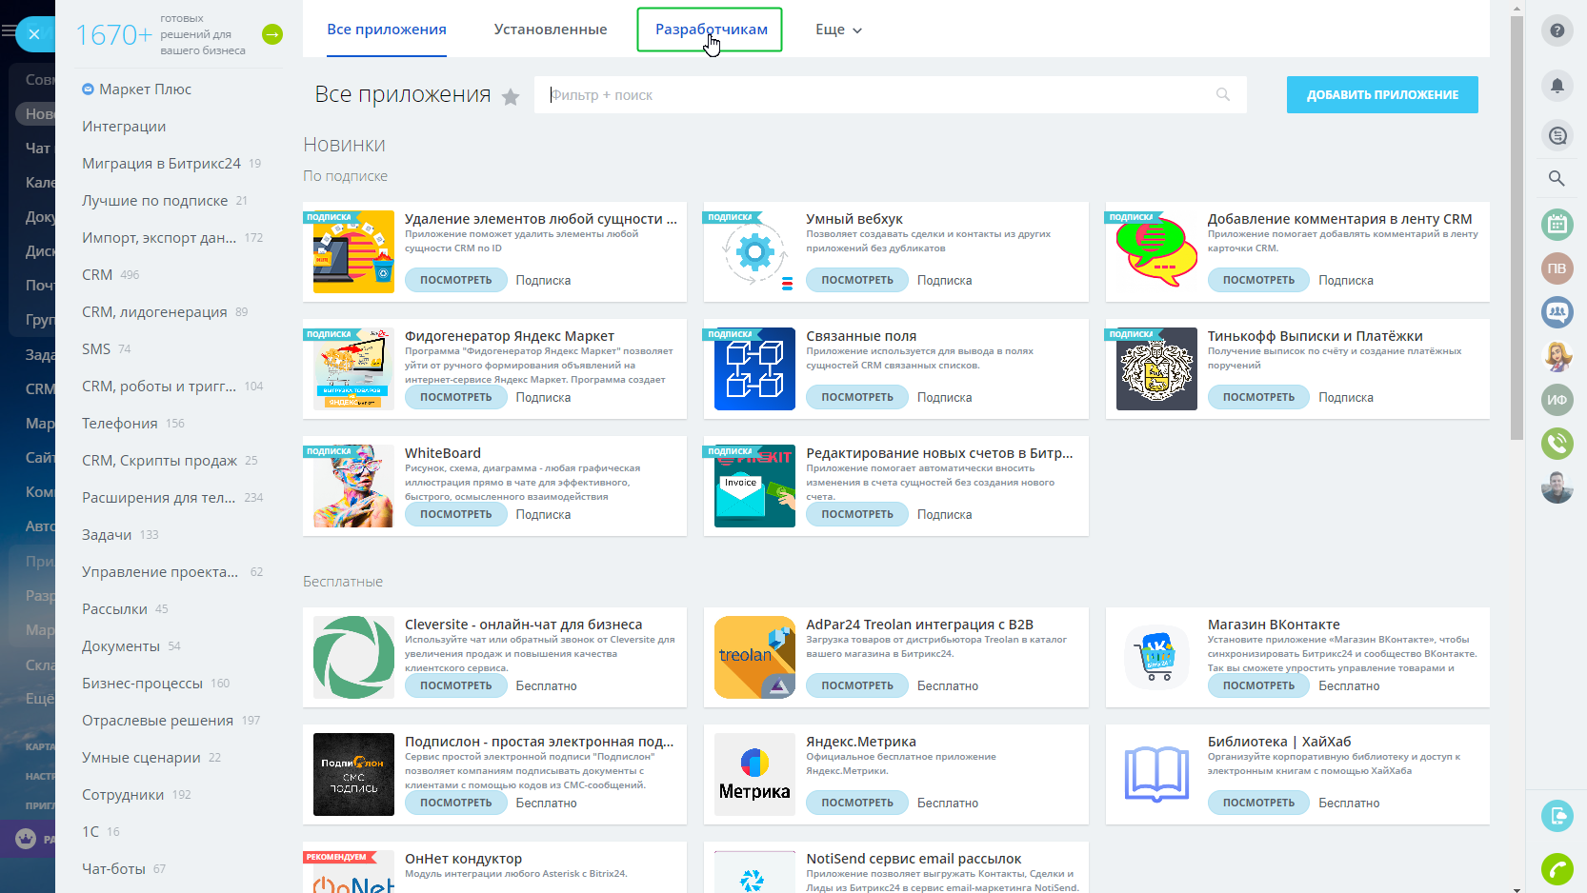Image resolution: width=1587 pixels, height=893 pixels.
Task: Select Рассылки category
Action: [x=114, y=608]
